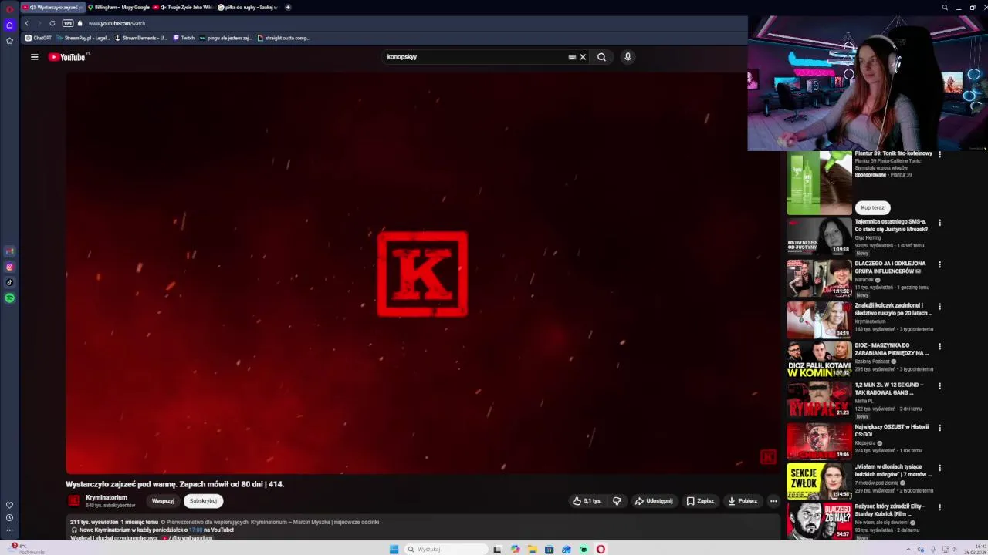Open the browser tab search magnifier at top right
This screenshot has height=555, width=988.
(945, 8)
